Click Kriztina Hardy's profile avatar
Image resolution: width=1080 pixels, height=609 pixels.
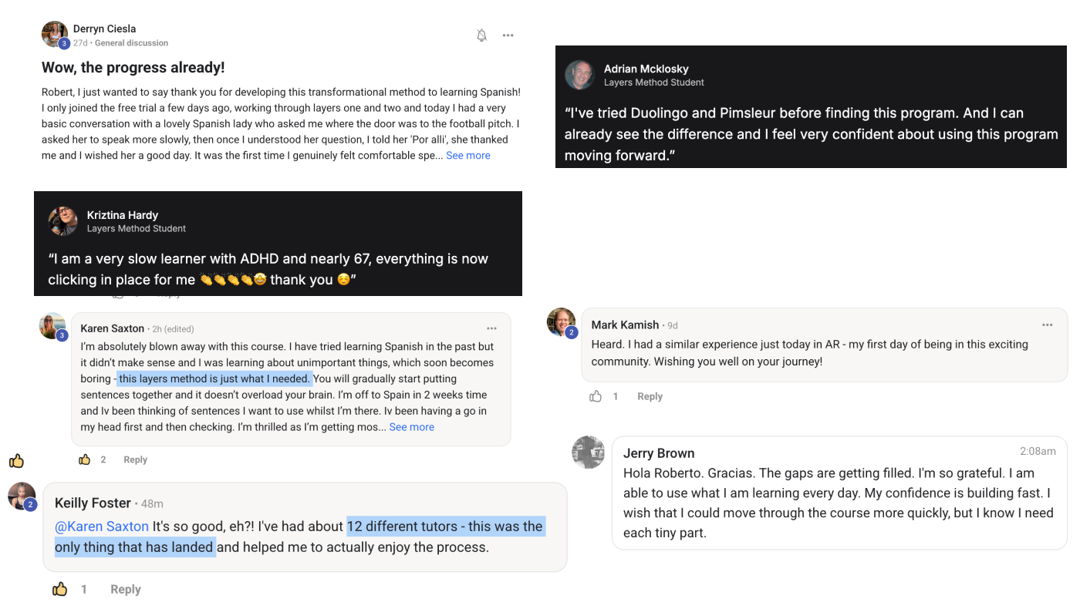pyautogui.click(x=62, y=221)
